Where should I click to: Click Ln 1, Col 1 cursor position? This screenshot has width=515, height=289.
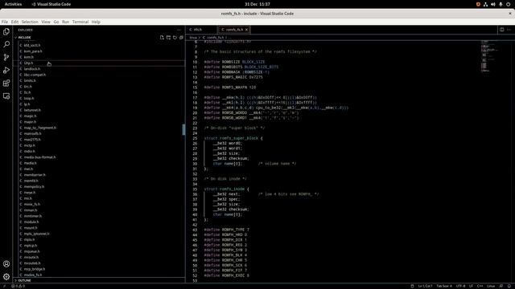tap(425, 286)
